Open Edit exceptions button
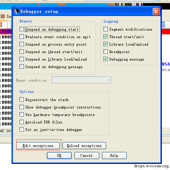 click(38, 146)
